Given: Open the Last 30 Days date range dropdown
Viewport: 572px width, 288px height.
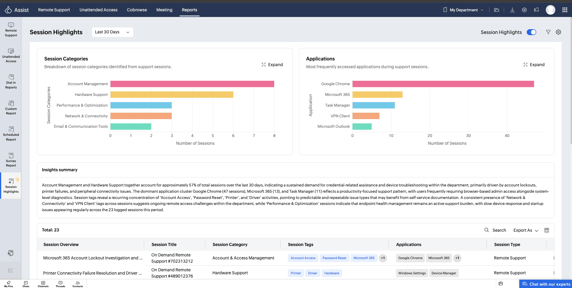Looking at the screenshot, I should click(112, 32).
